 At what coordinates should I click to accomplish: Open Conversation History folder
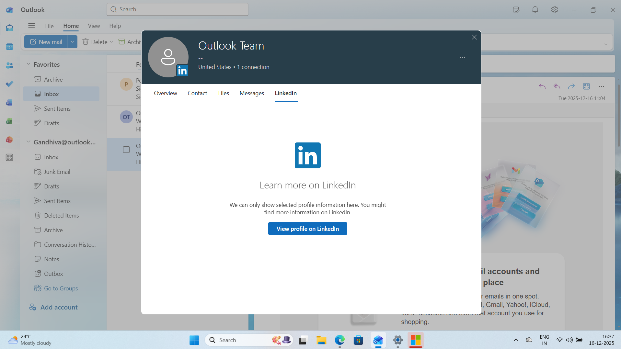pyautogui.click(x=61, y=244)
